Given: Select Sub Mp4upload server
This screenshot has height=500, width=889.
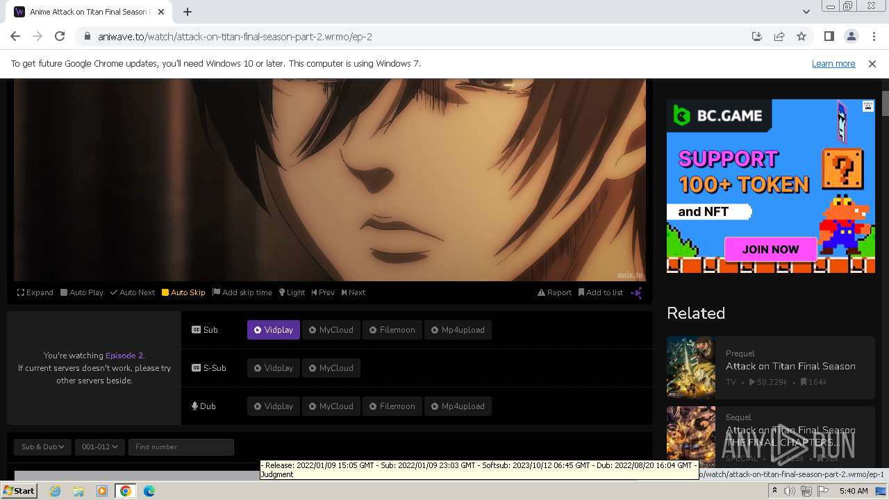Looking at the screenshot, I should 458,330.
